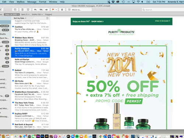Open the Edit menu
The width and height of the screenshot is (184, 138).
click(x=4, y=2)
